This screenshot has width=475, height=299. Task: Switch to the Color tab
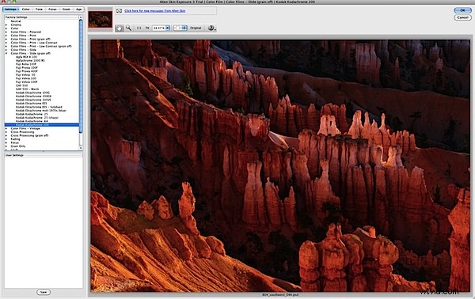click(26, 9)
